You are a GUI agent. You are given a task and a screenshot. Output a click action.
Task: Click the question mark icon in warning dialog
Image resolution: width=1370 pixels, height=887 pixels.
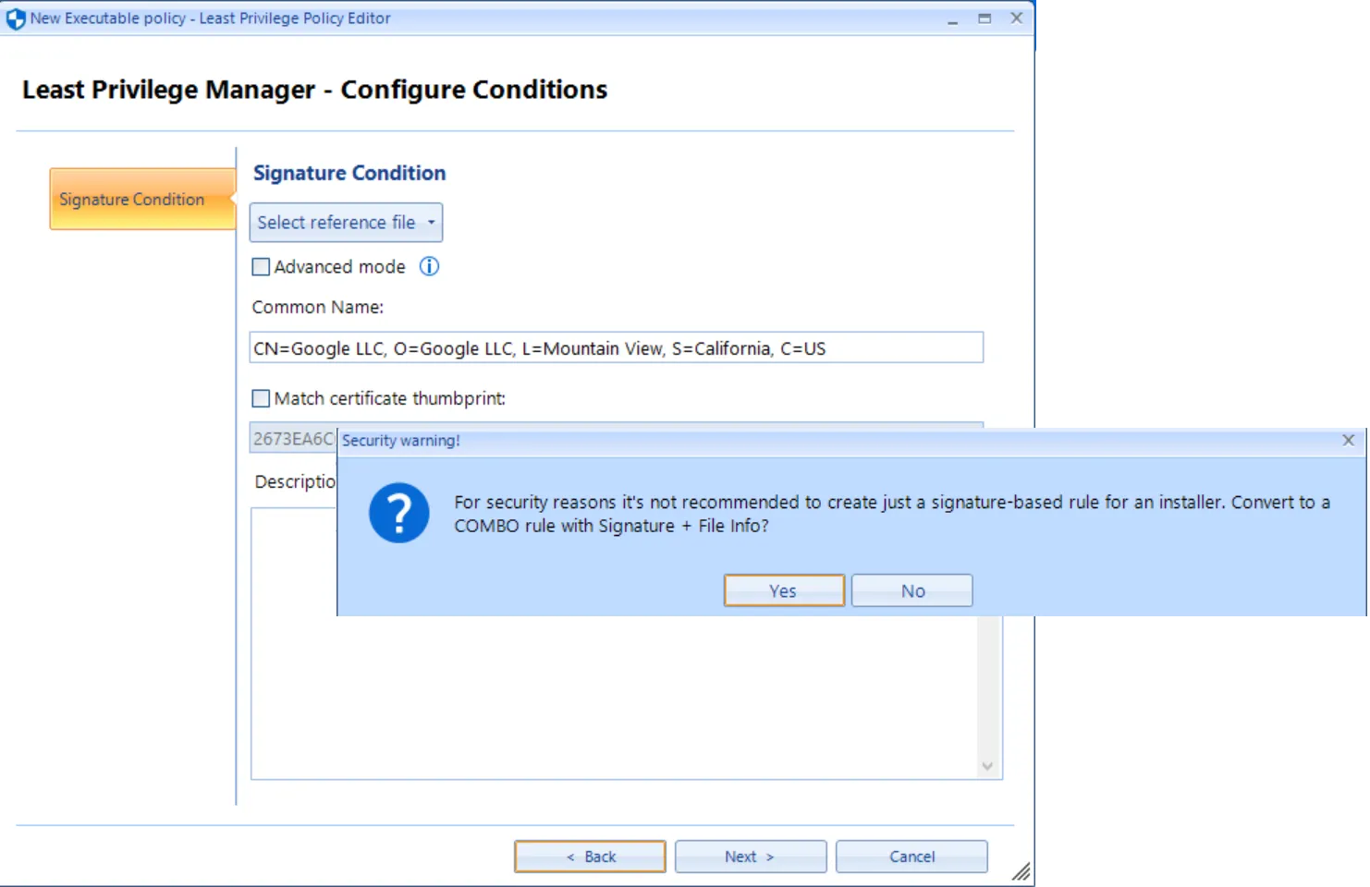(x=398, y=513)
